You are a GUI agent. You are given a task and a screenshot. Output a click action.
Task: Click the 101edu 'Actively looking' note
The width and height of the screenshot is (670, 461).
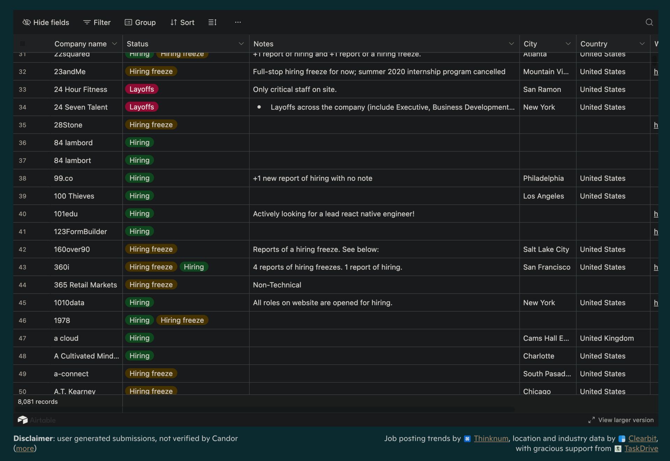click(334, 214)
